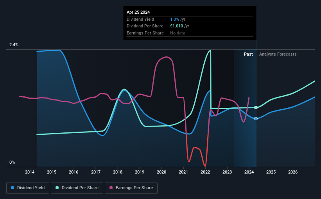Toggle the Earnings Per Share legend button
The image size is (321, 199).
(131, 188)
